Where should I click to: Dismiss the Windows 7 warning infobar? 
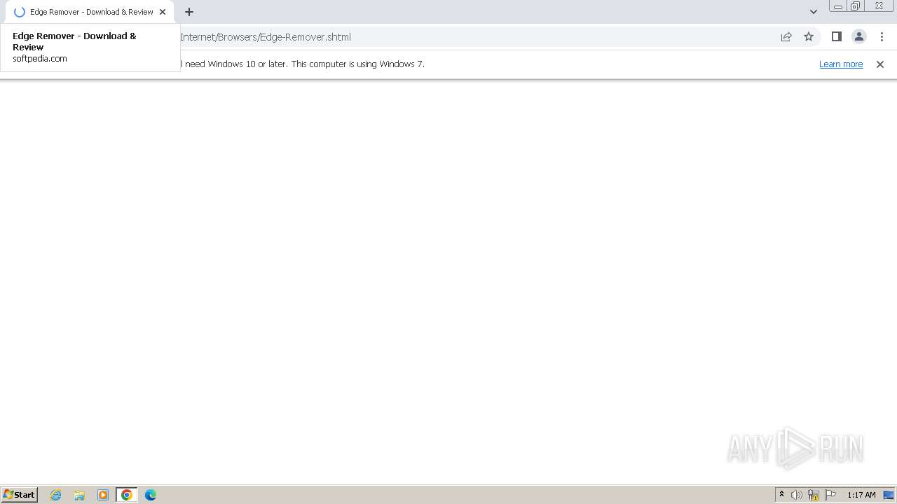click(x=880, y=64)
